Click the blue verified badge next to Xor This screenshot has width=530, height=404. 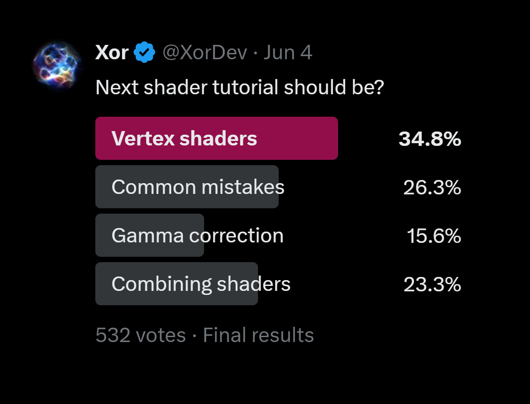(x=143, y=51)
